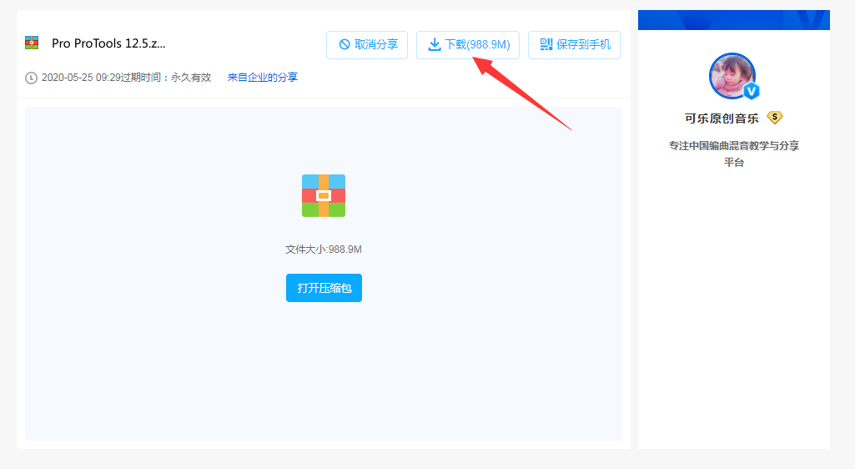Click the cancel-share circle-slash icon
Screen dimensions: 855x469
pyautogui.click(x=344, y=44)
